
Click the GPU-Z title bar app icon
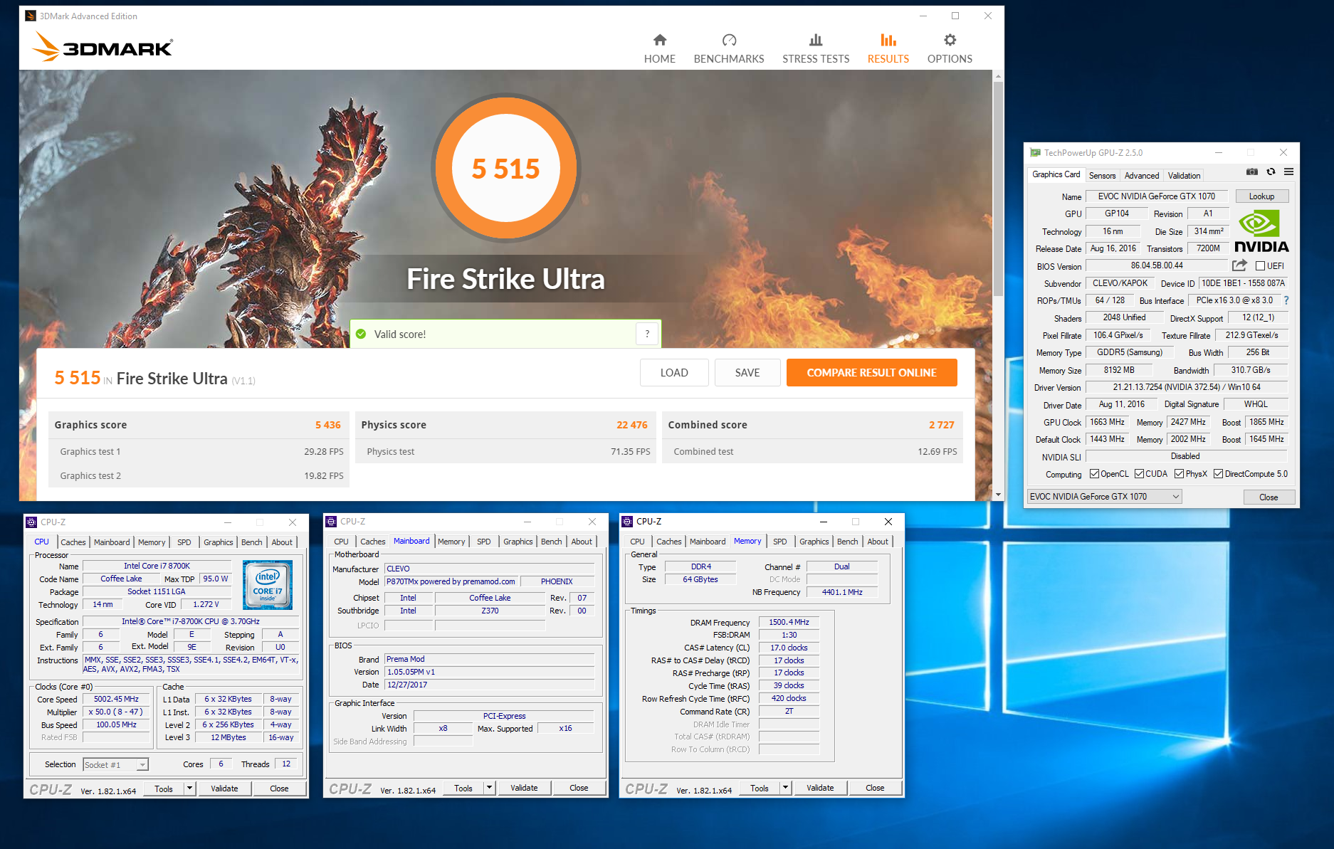tap(1035, 152)
